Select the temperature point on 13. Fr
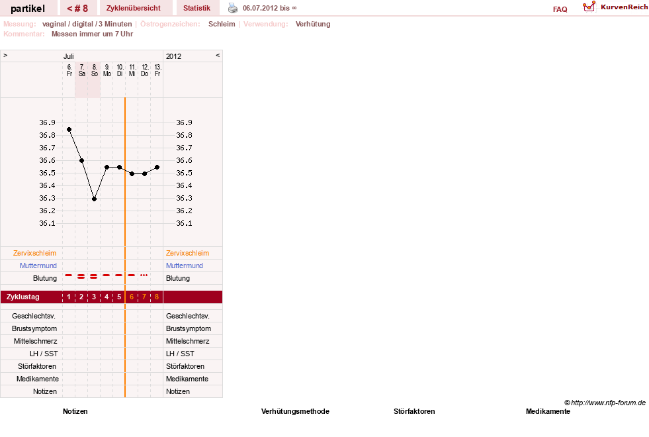The width and height of the screenshot is (649, 437). [157, 168]
